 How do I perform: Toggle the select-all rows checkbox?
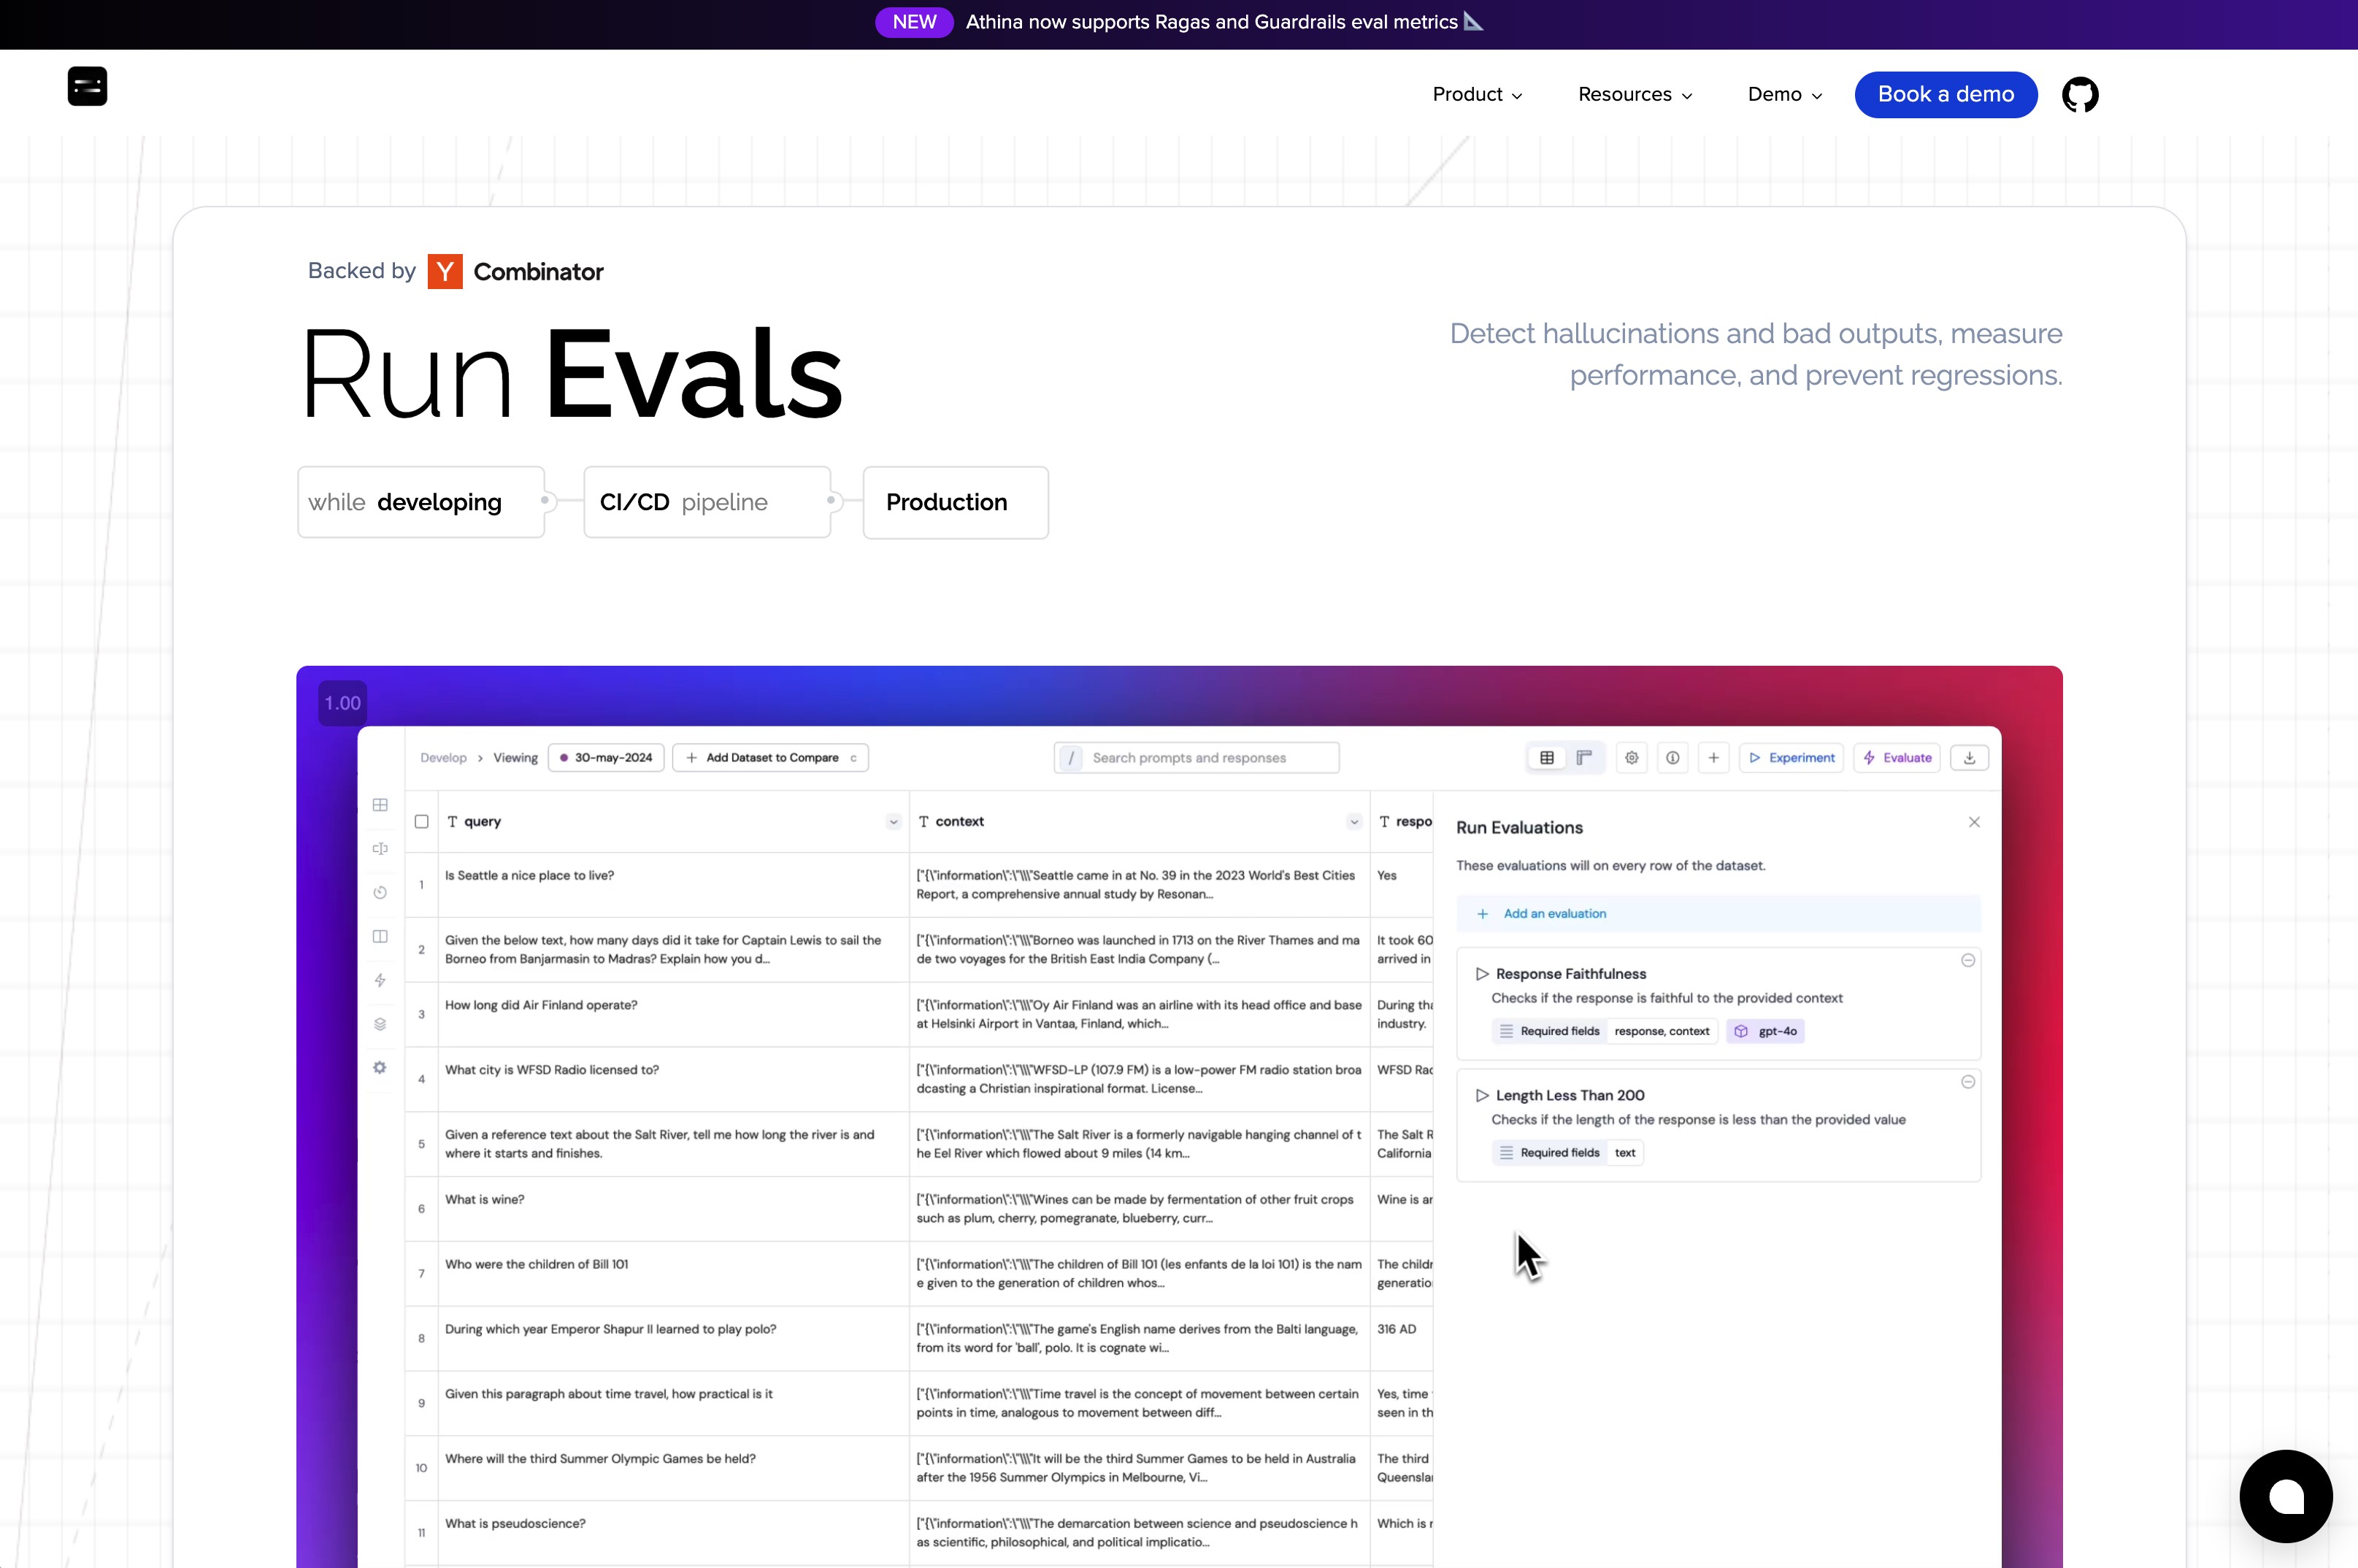point(422,821)
